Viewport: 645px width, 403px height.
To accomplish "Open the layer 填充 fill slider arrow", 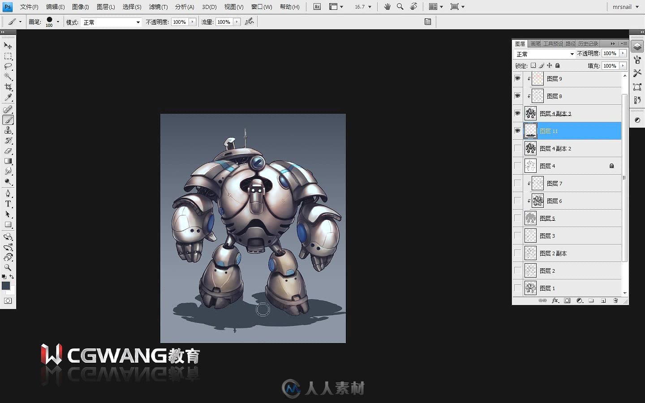I will tap(623, 66).
